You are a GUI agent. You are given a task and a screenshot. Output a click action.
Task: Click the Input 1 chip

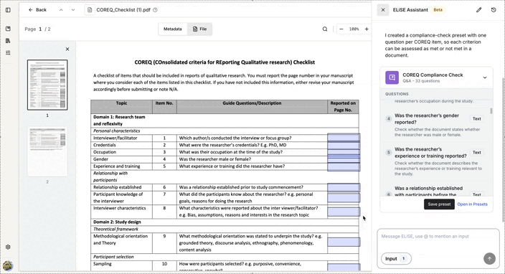(396, 258)
